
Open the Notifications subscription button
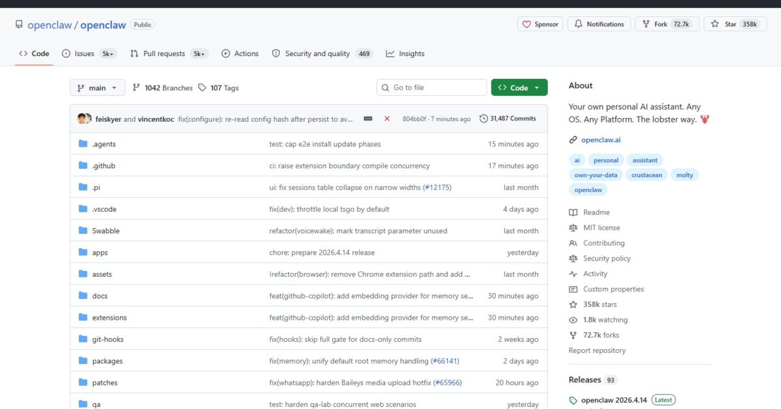[x=599, y=24]
